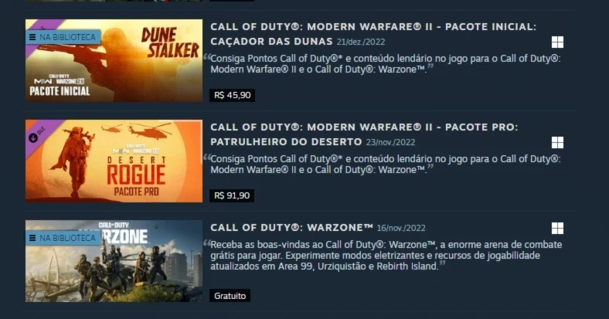Click the R$ 45,90 price button
This screenshot has height=319, width=609.
click(x=233, y=95)
